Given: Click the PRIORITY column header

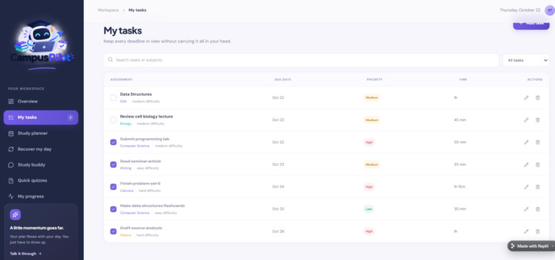Looking at the screenshot, I should point(375,80).
